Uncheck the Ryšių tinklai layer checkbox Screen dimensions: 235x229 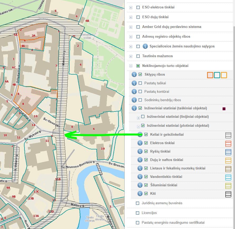pyautogui.click(x=146, y=152)
